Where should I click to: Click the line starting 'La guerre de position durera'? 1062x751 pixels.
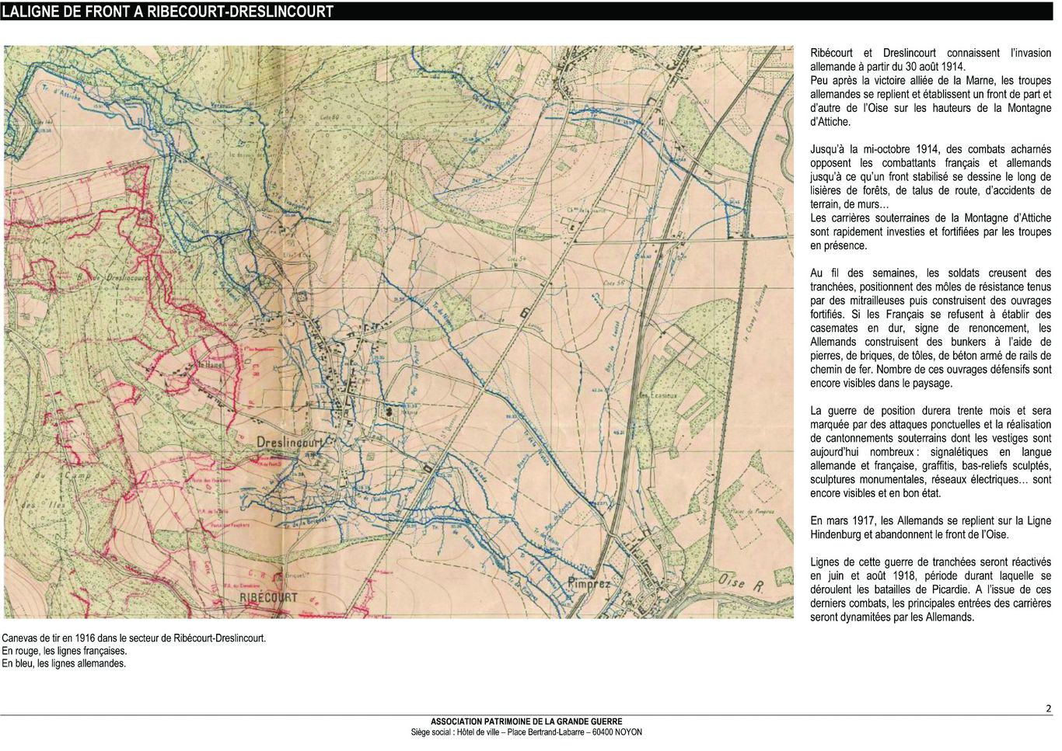pos(931,411)
